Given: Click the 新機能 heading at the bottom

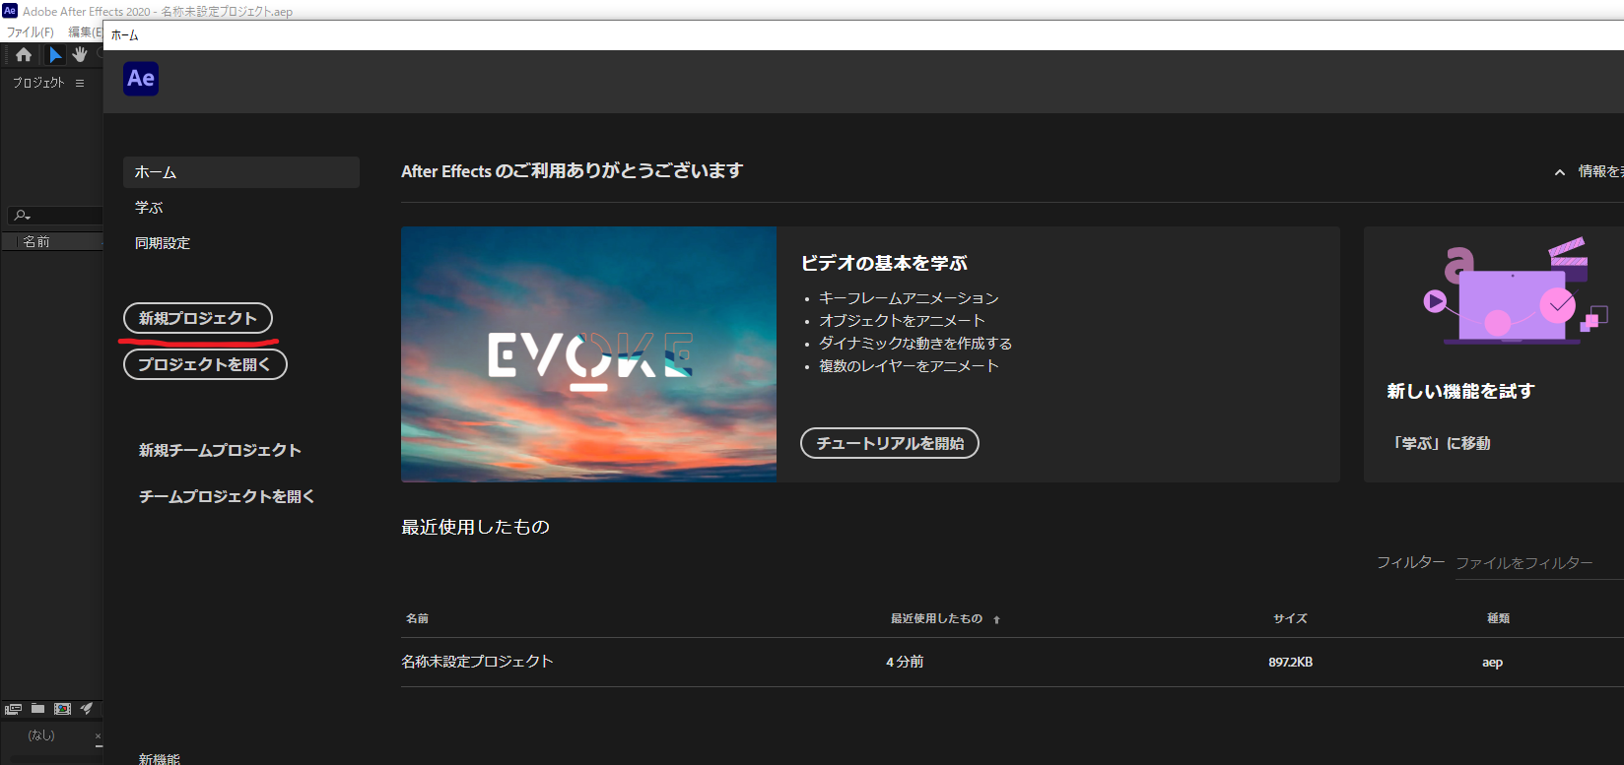Looking at the screenshot, I should coord(160,758).
